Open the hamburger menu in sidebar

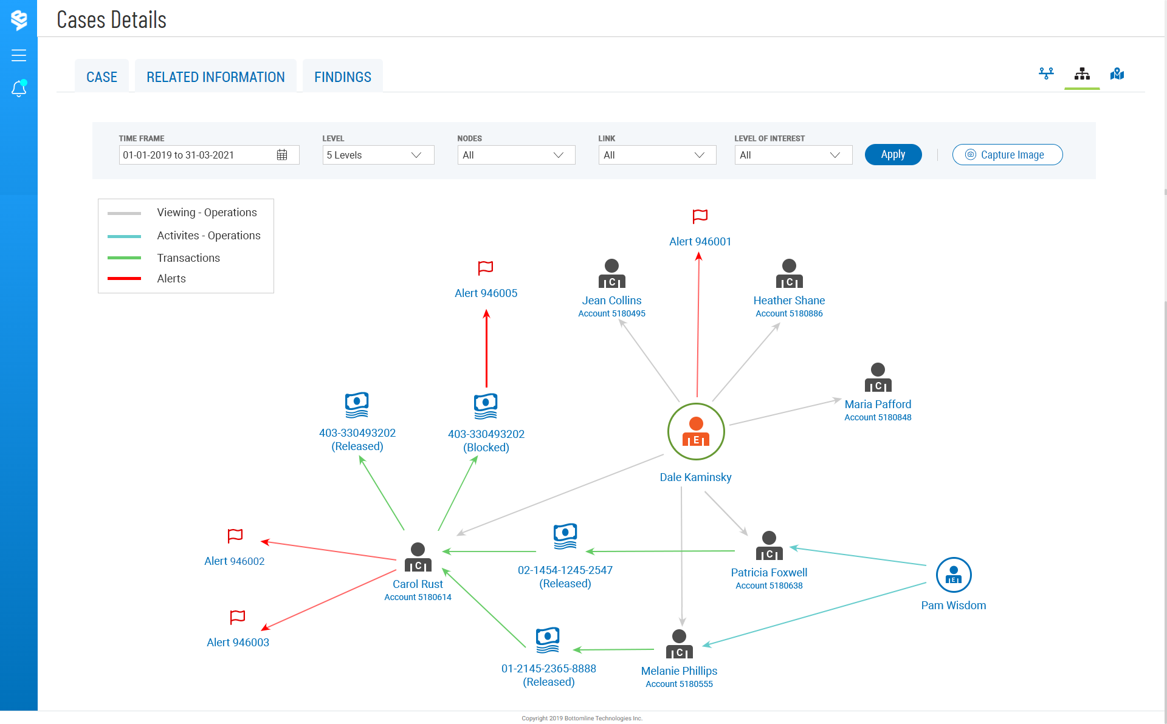pyautogui.click(x=19, y=55)
